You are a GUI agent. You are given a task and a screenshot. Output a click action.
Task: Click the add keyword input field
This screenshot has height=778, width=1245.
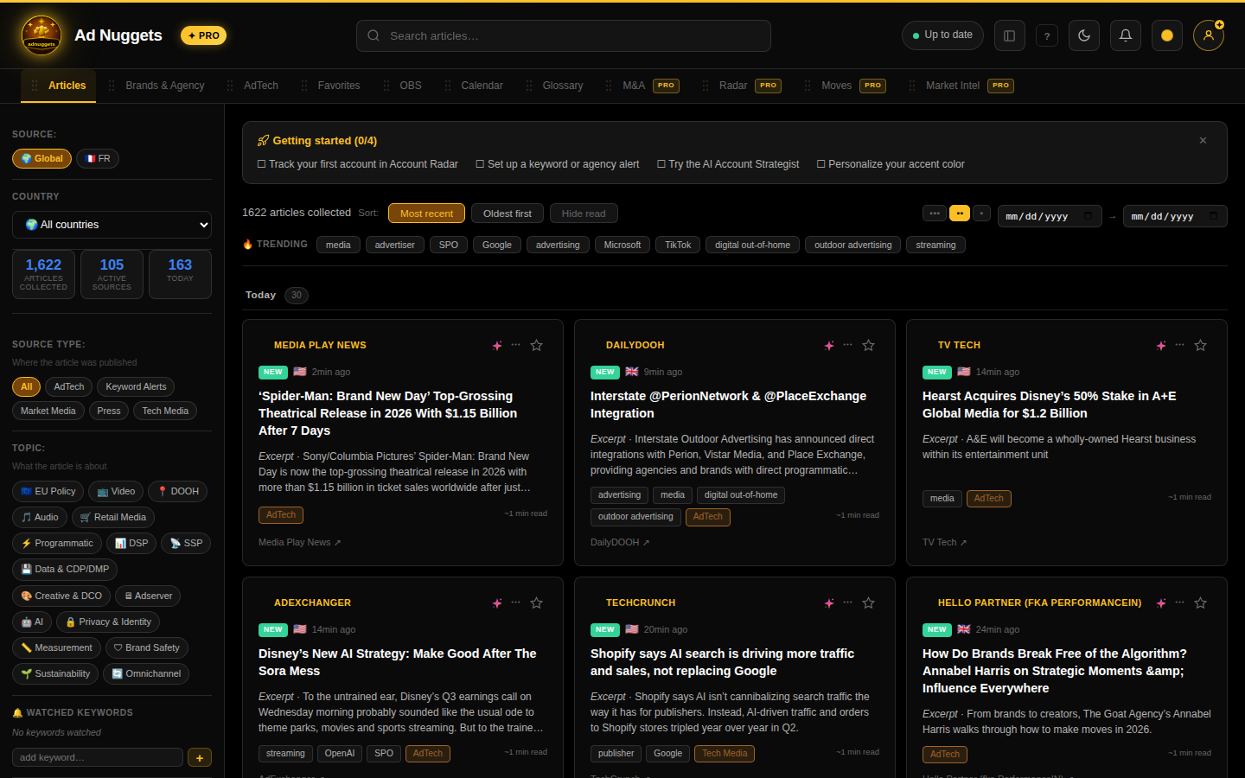(x=98, y=758)
